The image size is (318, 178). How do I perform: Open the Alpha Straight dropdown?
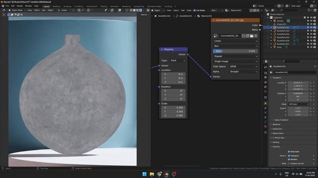coord(243,72)
